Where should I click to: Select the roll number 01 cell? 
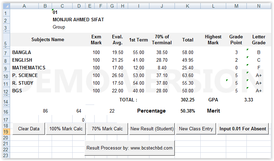(55, 12)
